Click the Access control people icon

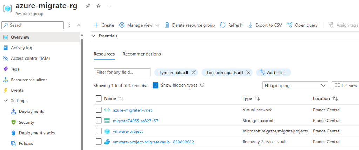point(6,59)
